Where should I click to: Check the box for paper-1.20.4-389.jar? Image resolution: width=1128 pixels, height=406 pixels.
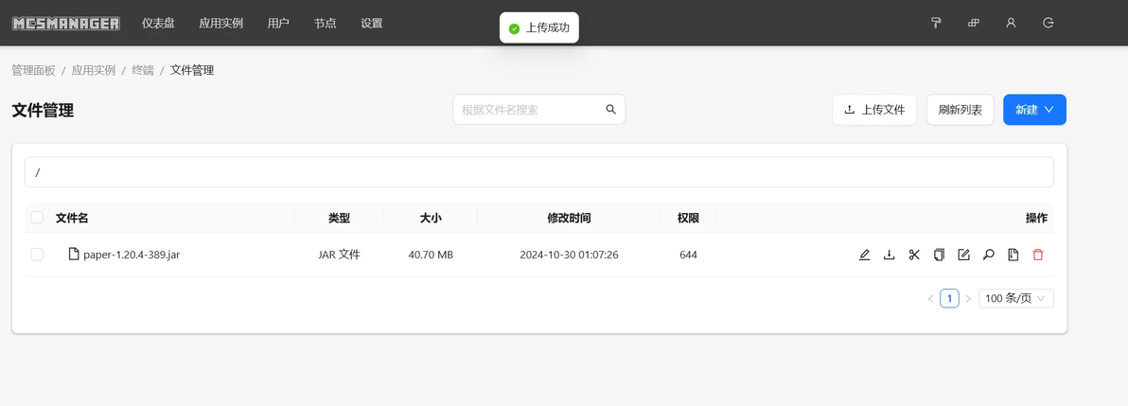38,255
